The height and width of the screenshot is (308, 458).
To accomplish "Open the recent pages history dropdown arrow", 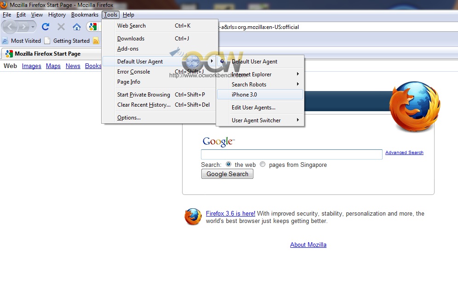I will 33,27.
